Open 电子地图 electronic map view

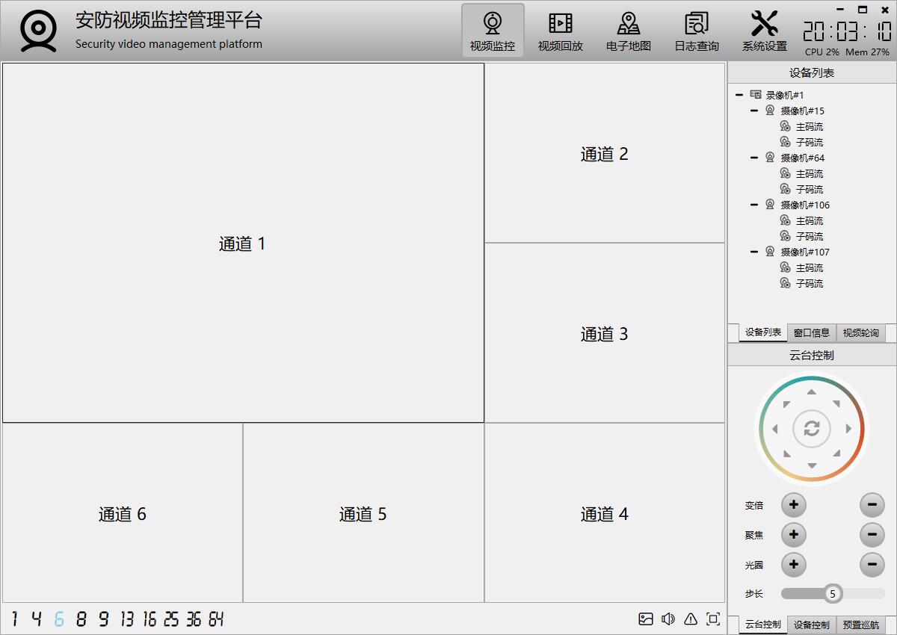click(628, 31)
